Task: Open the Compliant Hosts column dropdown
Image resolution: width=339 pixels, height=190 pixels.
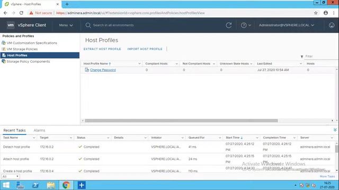Action: click(176, 64)
